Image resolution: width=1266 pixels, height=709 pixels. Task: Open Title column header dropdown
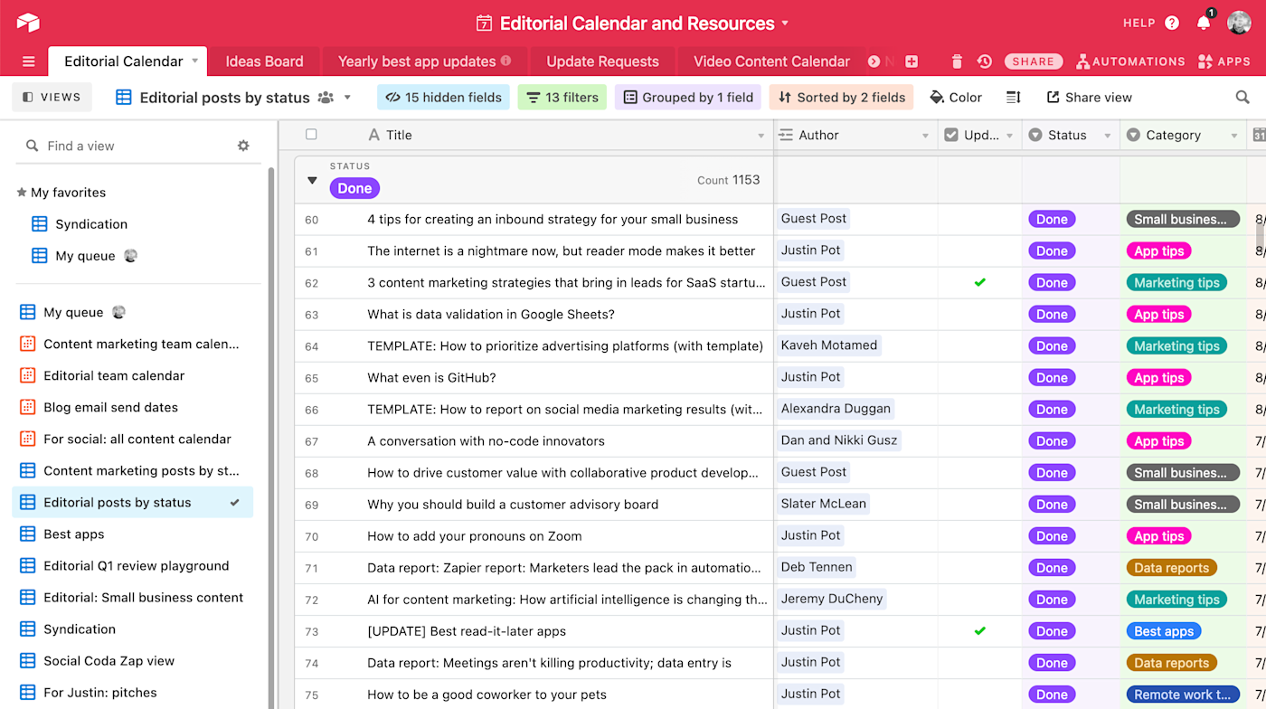(761, 136)
